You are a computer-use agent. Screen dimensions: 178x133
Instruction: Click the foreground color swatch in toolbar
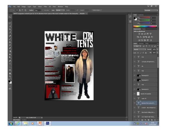(9, 81)
